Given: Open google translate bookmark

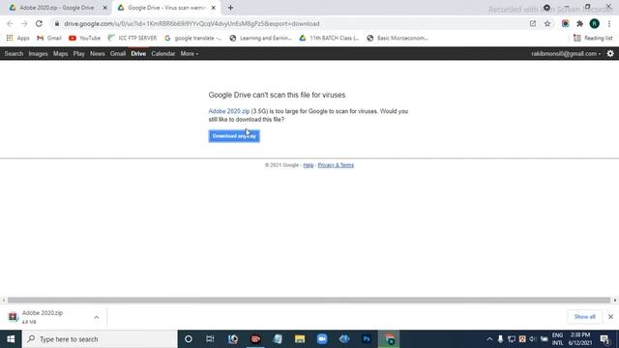Looking at the screenshot, I should tap(192, 38).
